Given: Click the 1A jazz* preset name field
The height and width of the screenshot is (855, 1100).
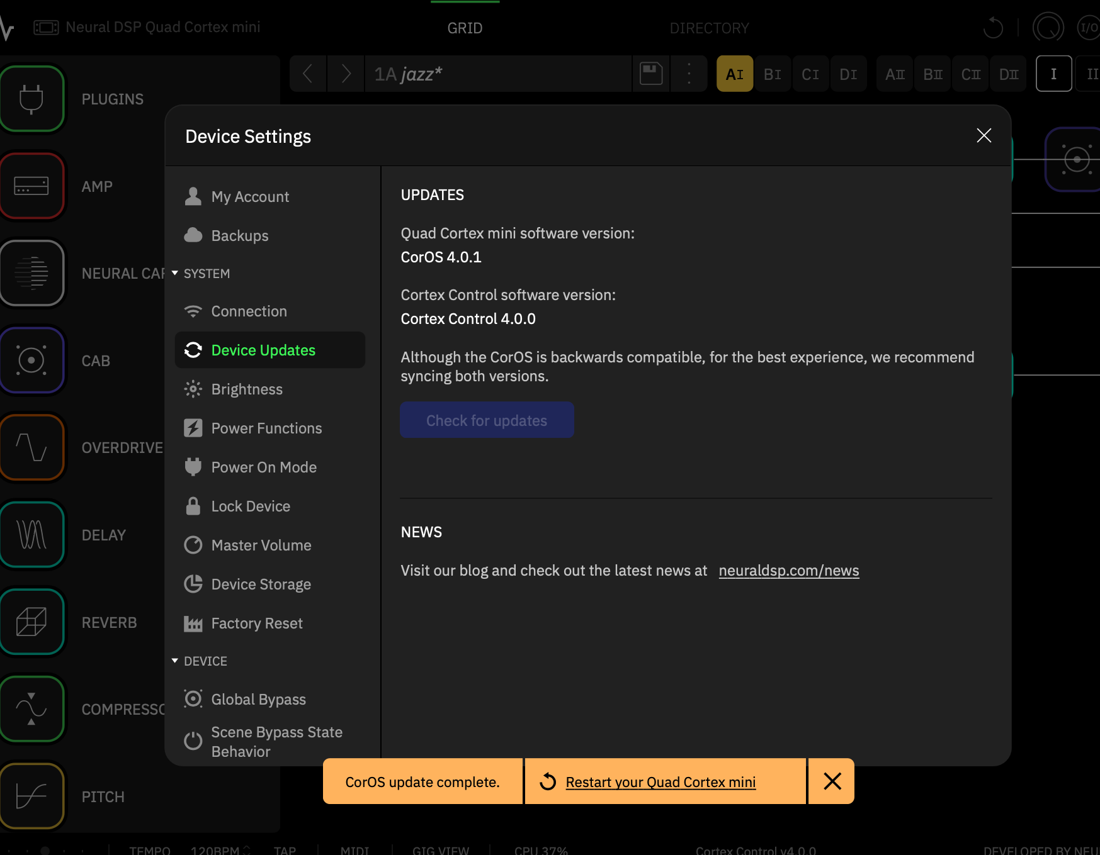Looking at the screenshot, I should coord(498,74).
